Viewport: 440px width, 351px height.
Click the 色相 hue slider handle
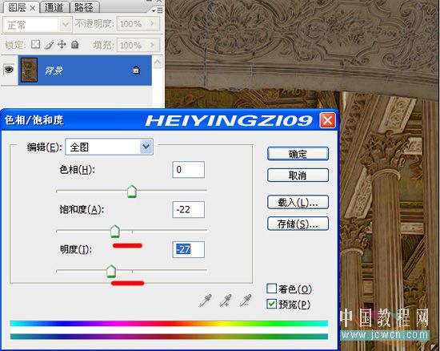pos(132,192)
